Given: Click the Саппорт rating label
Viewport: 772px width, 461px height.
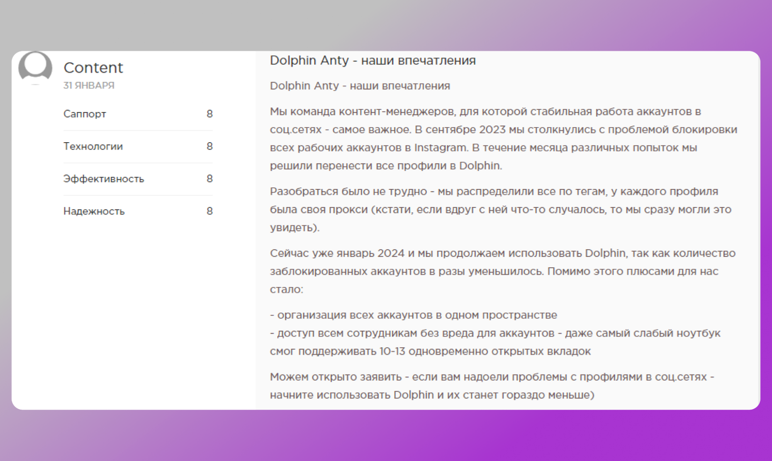Looking at the screenshot, I should [85, 114].
